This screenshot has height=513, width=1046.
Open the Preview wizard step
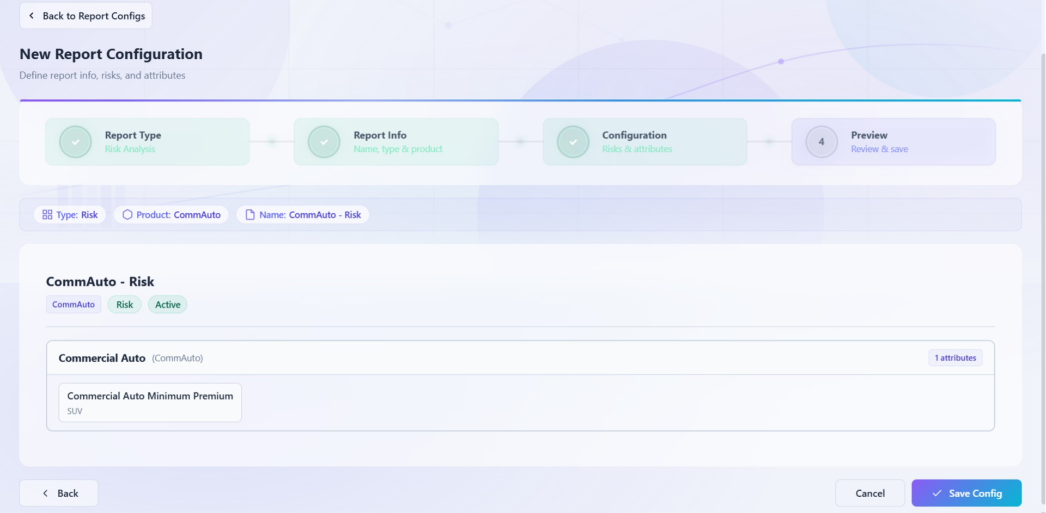coord(893,142)
